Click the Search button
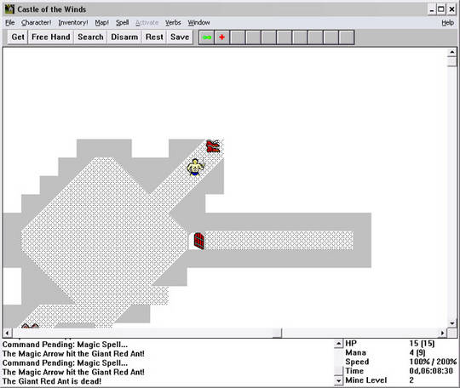The height and width of the screenshot is (388, 460). (x=90, y=37)
